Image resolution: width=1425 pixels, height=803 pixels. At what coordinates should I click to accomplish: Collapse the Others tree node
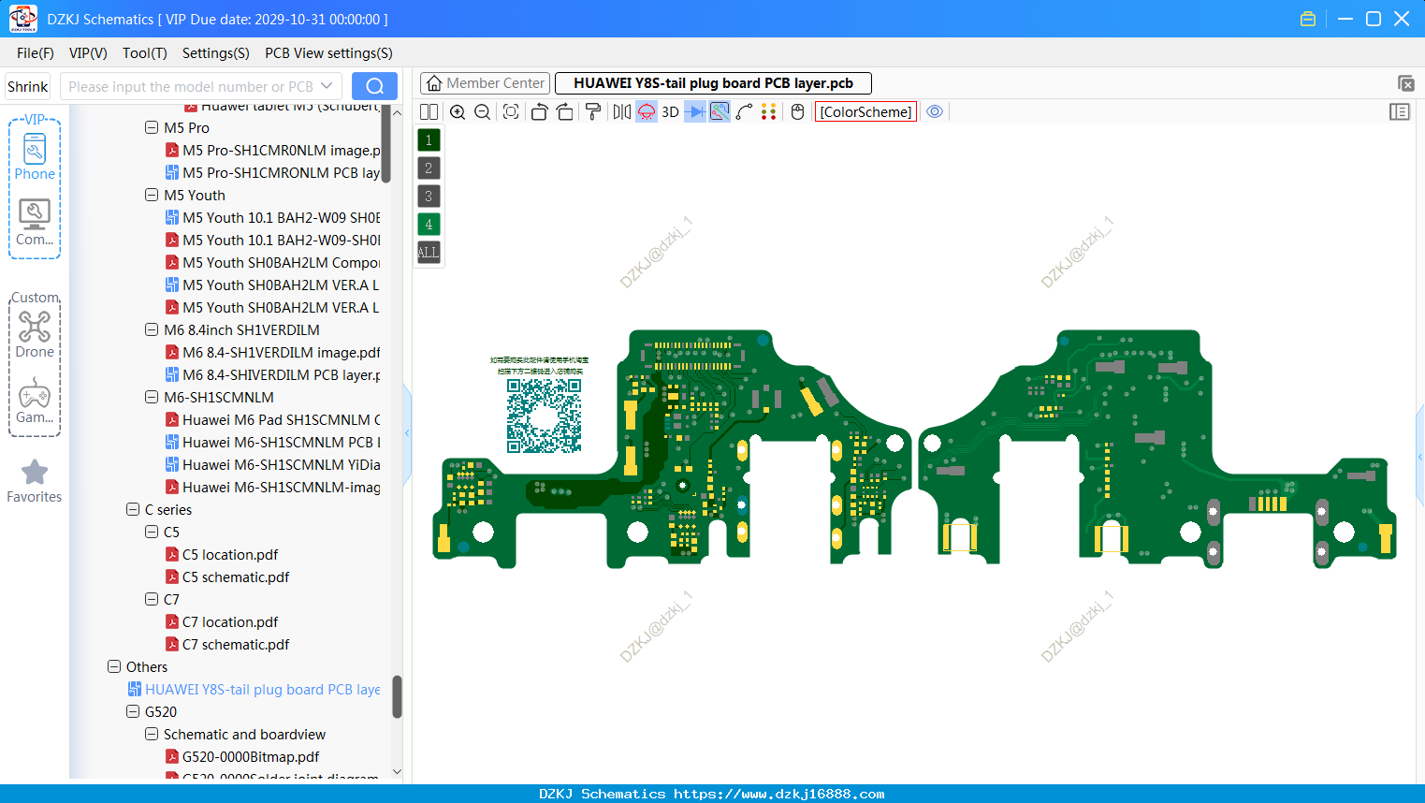114,666
